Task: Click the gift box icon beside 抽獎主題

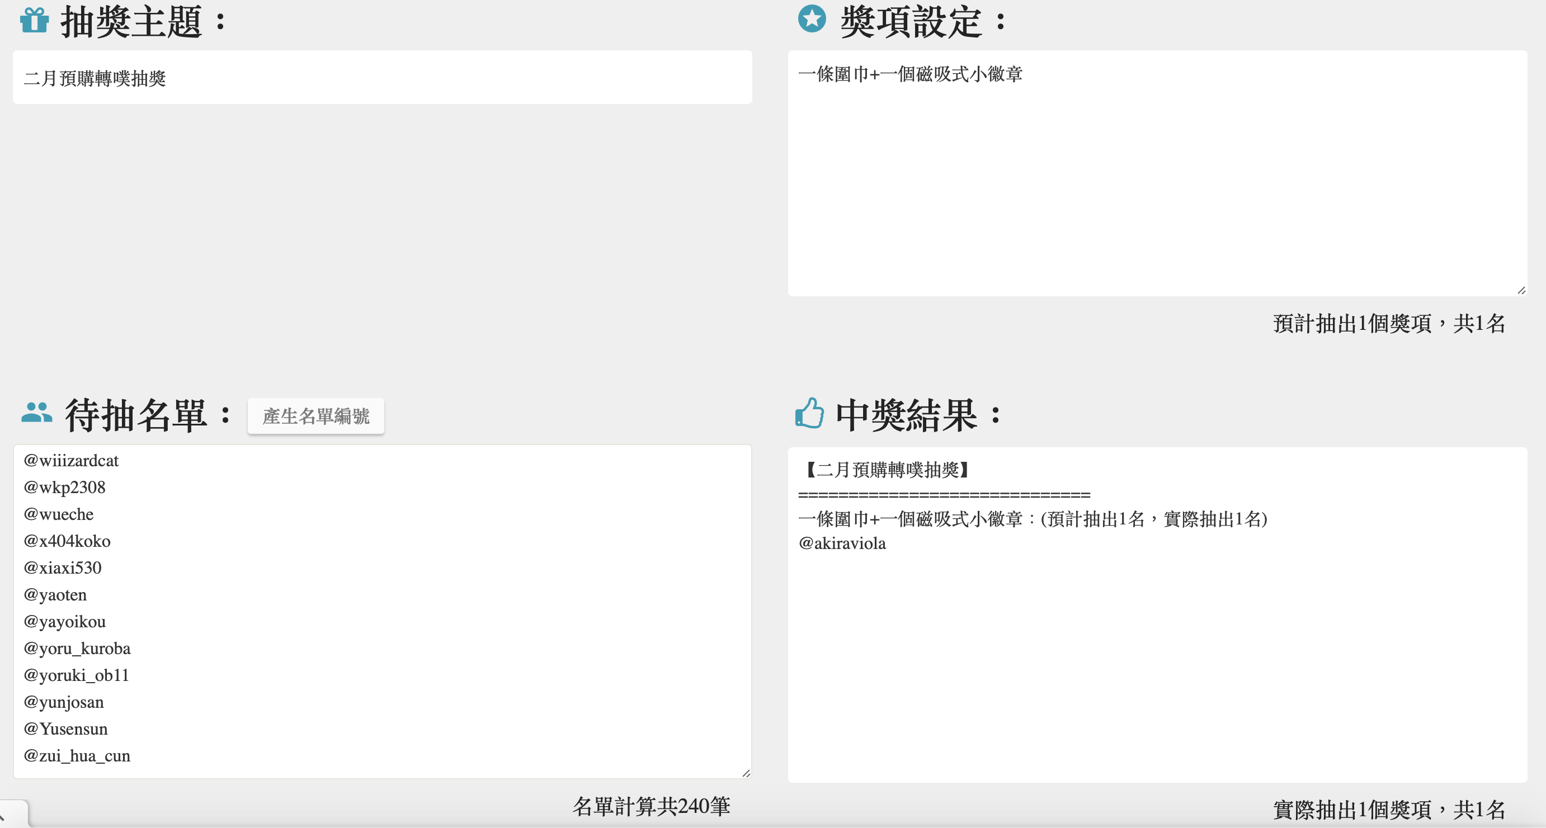Action: point(34,20)
